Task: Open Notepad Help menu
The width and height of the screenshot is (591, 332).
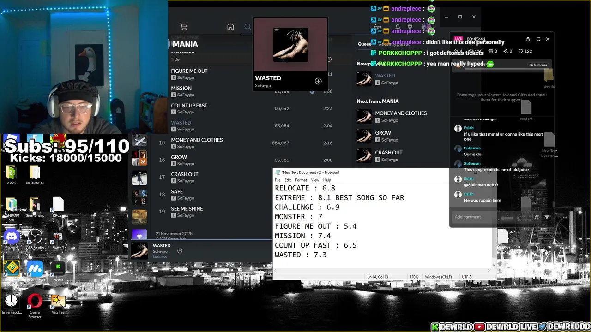Action: coord(327,180)
